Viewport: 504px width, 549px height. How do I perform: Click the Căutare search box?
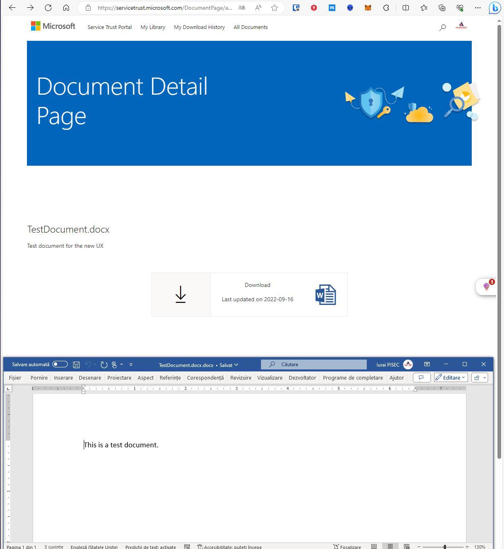[314, 364]
